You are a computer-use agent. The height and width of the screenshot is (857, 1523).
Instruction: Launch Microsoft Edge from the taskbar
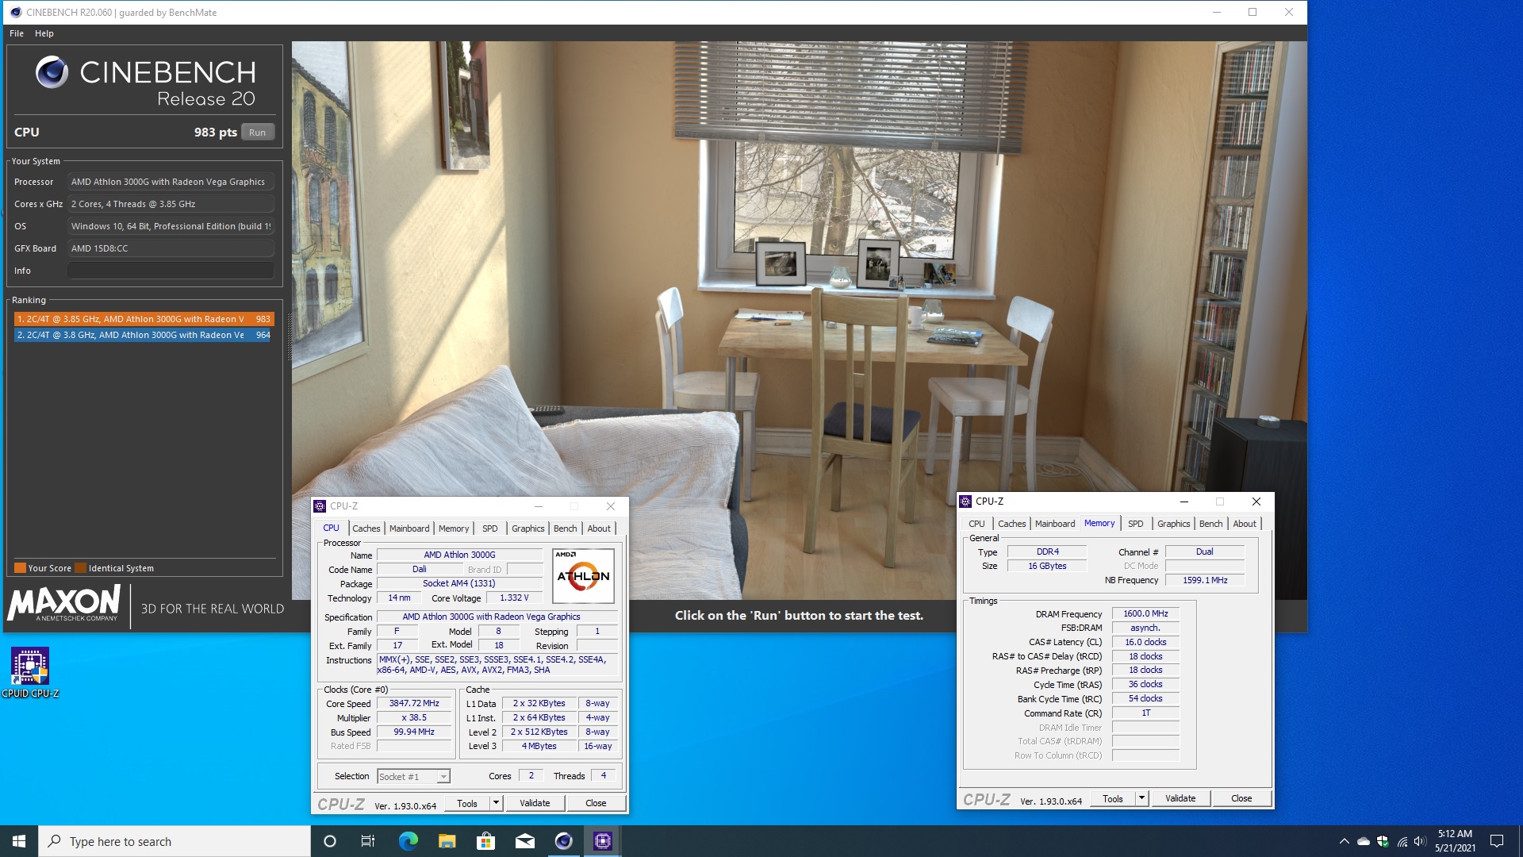(408, 841)
